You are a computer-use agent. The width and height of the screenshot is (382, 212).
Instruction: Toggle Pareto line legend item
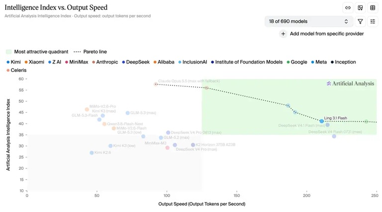click(x=90, y=52)
